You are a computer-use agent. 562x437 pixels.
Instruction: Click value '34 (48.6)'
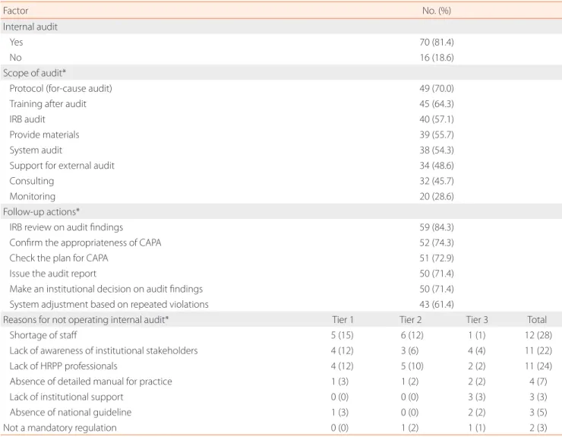[x=437, y=166]
